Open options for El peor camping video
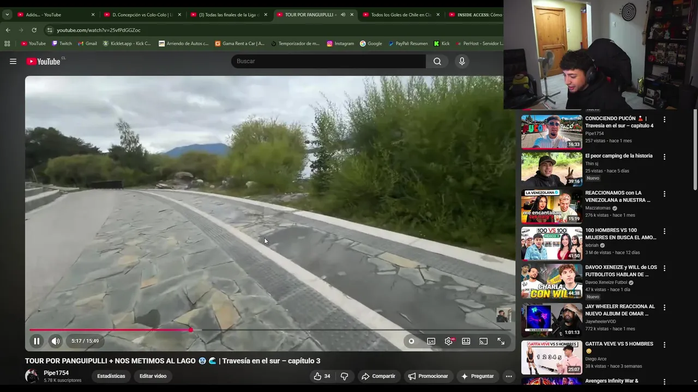 (x=664, y=157)
